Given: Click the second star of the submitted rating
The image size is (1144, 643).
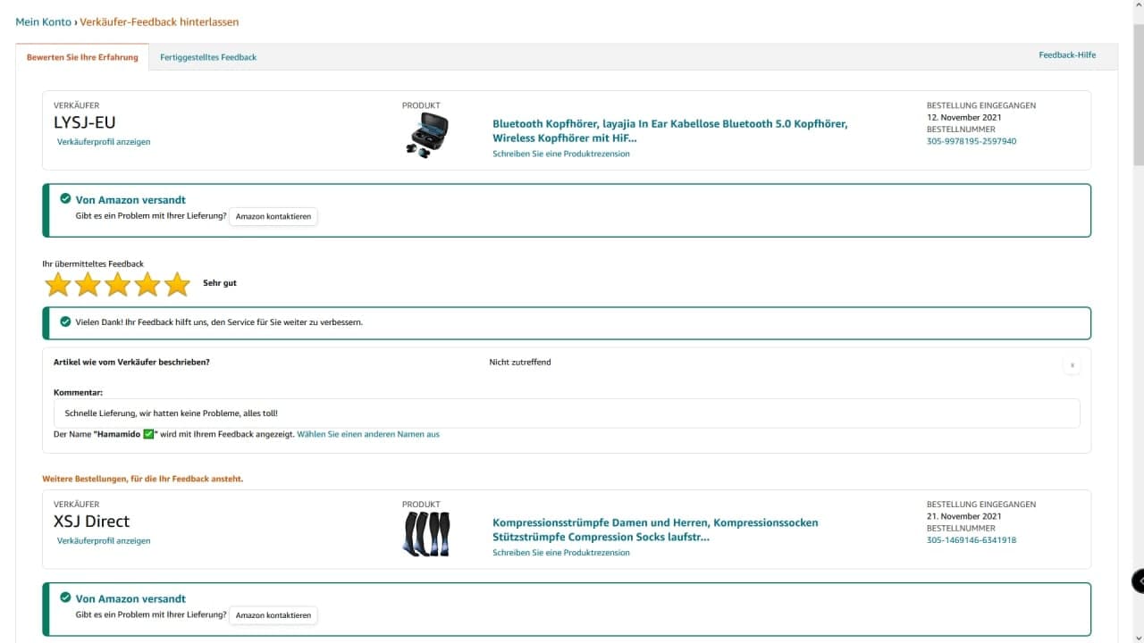Looking at the screenshot, I should coord(88,285).
